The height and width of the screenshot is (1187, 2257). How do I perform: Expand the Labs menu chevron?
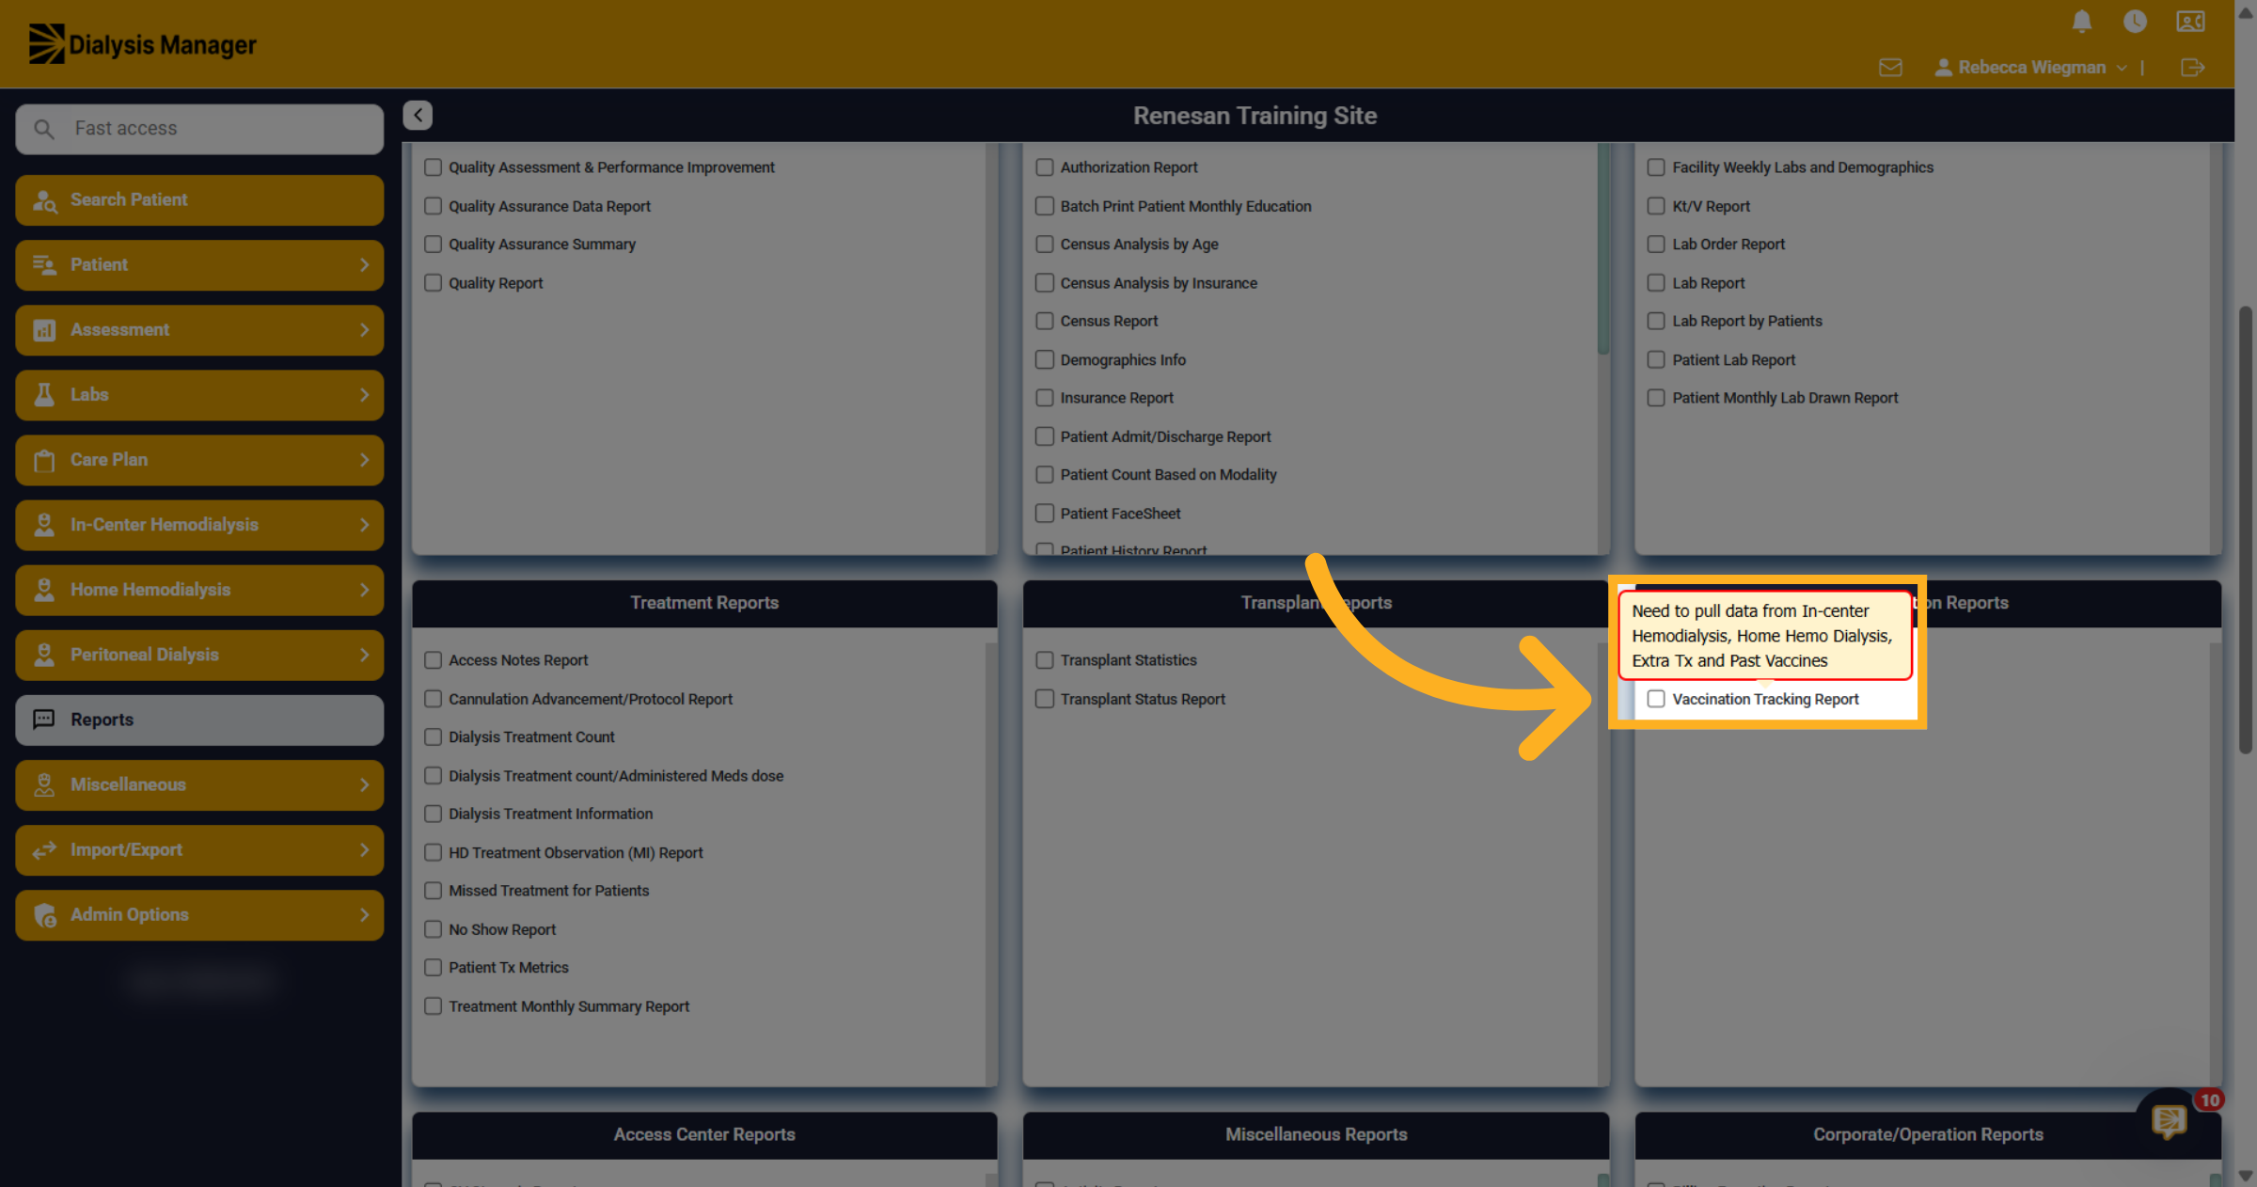pos(365,395)
